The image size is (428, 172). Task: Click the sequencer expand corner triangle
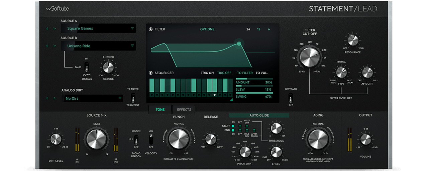point(231,99)
